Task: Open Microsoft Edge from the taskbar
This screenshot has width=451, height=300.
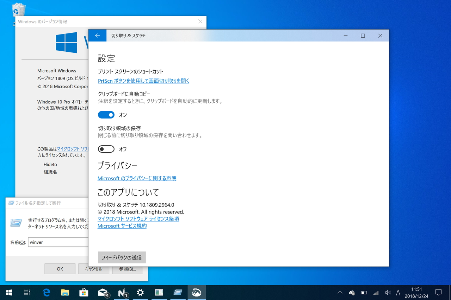Action: tap(46, 292)
